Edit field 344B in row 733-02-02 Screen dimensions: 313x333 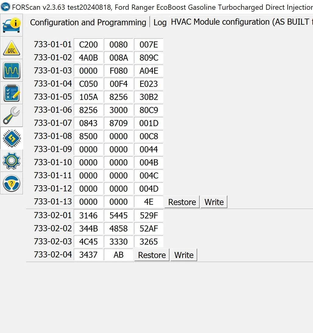point(88,229)
